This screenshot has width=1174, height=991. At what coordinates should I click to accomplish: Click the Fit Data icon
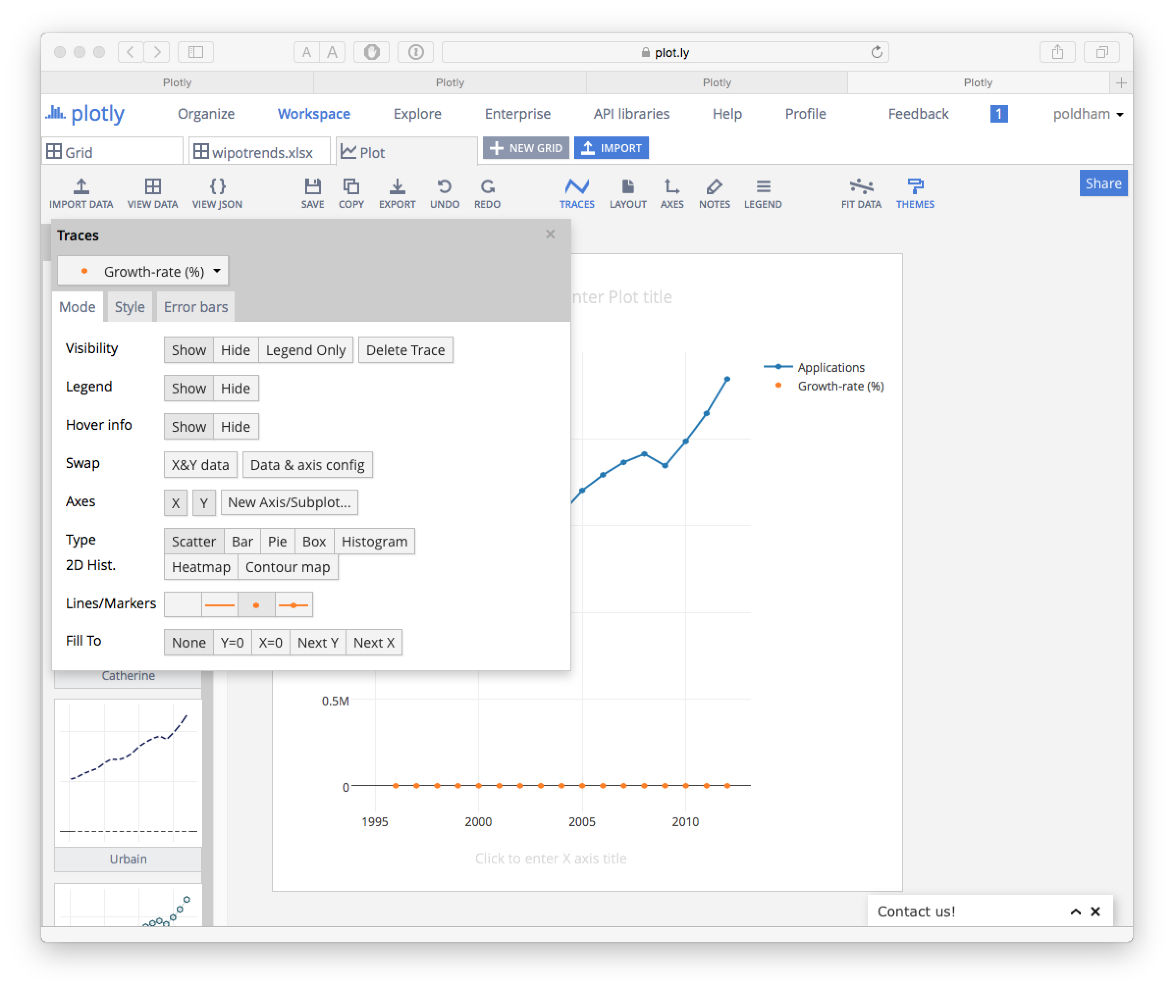point(861,193)
